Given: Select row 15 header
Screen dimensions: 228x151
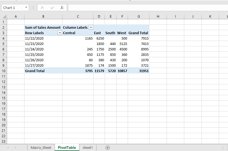Looking at the screenshot, I should pos(4,98).
